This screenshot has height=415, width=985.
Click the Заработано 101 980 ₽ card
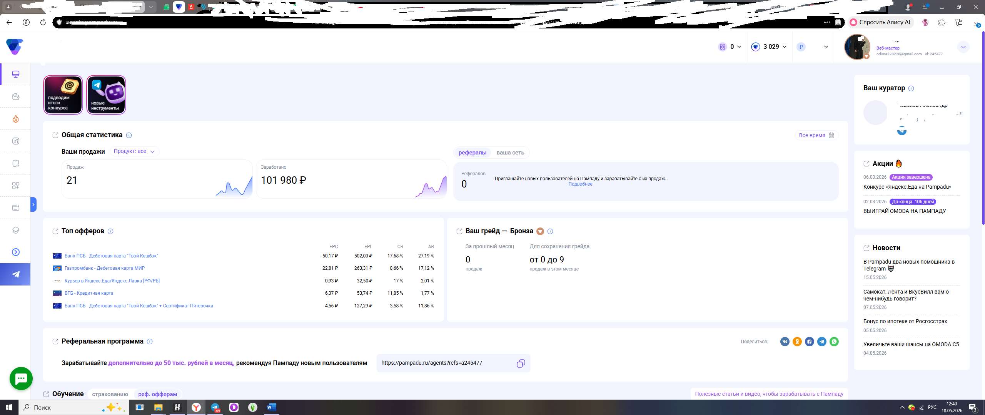coord(351,179)
